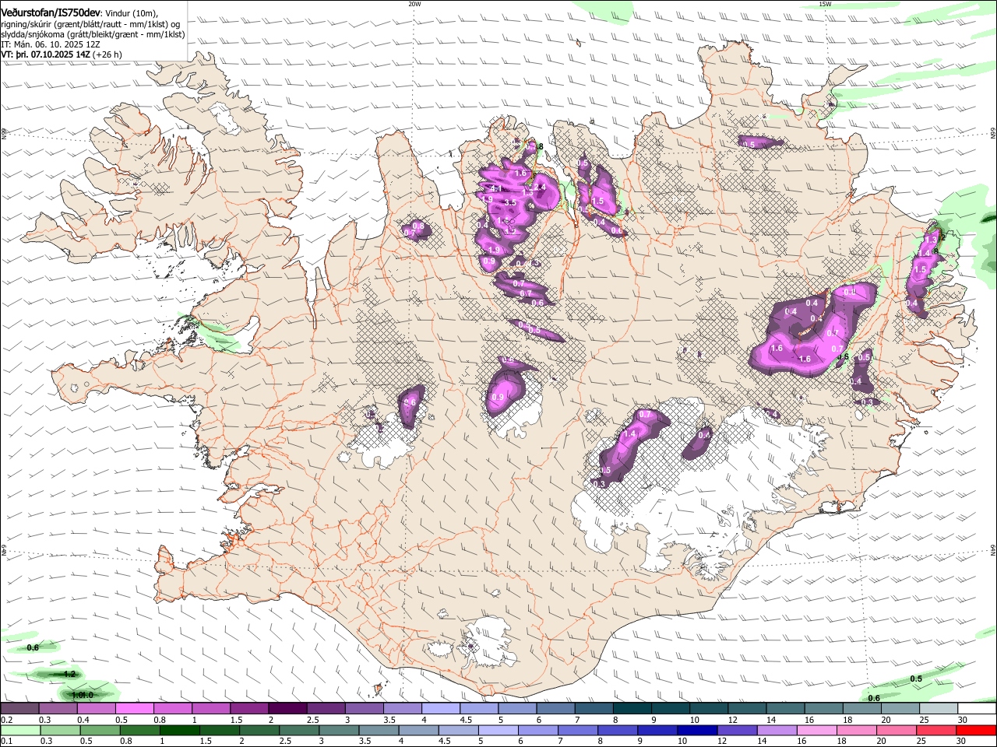This screenshot has height=747, width=997.
Task: Click the 'Vindur (10m)' text in the header
Action: (132, 14)
